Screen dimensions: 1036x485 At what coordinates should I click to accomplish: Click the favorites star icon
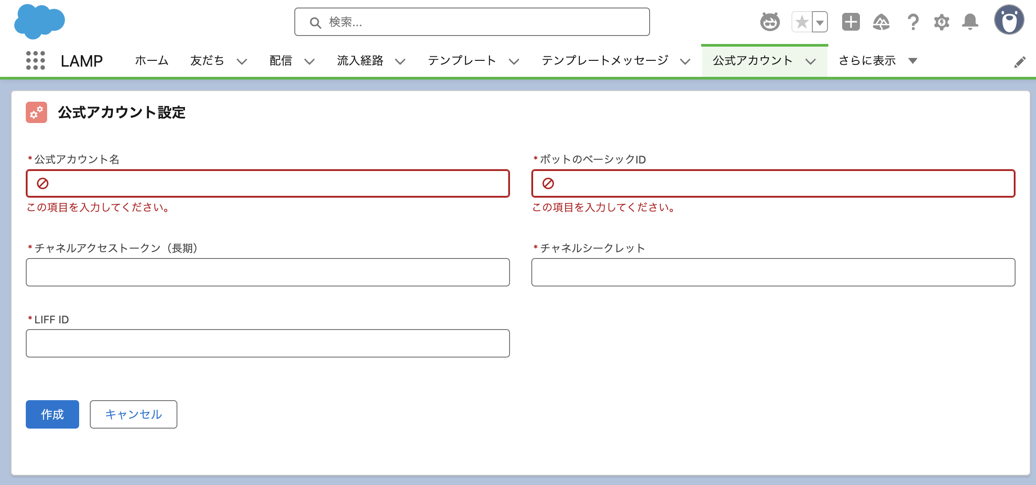click(x=802, y=22)
